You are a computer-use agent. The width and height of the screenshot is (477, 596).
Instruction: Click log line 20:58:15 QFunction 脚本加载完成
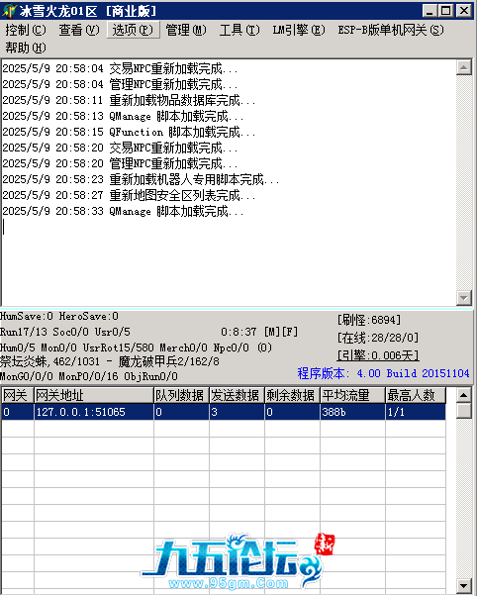[129, 132]
